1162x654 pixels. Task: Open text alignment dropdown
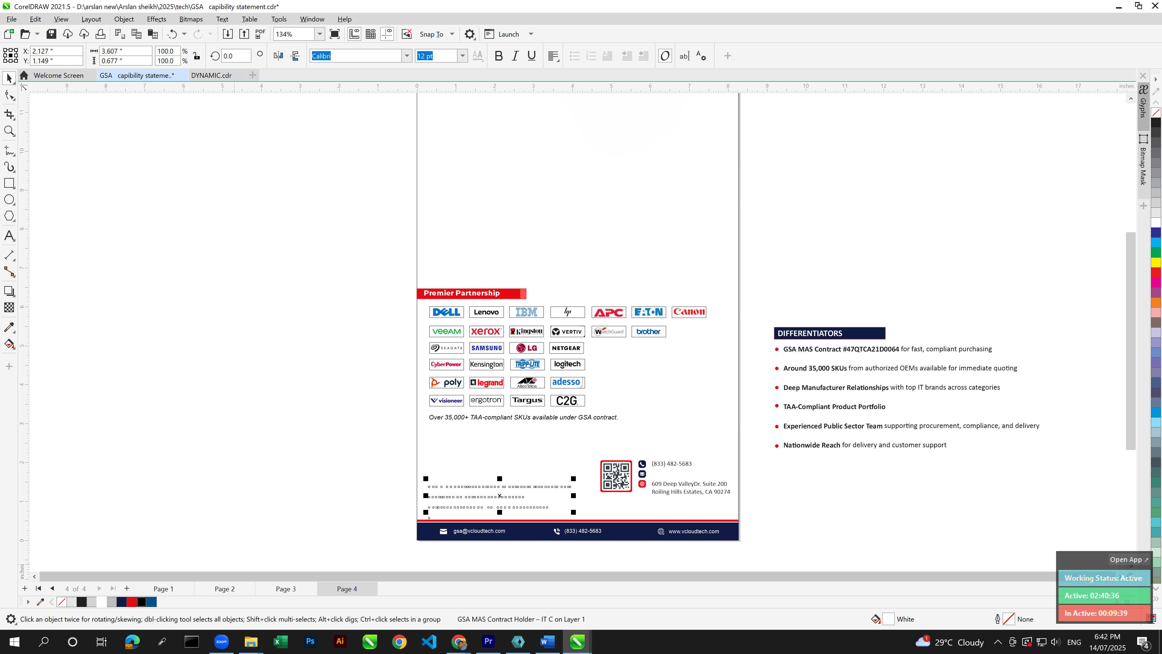point(553,56)
